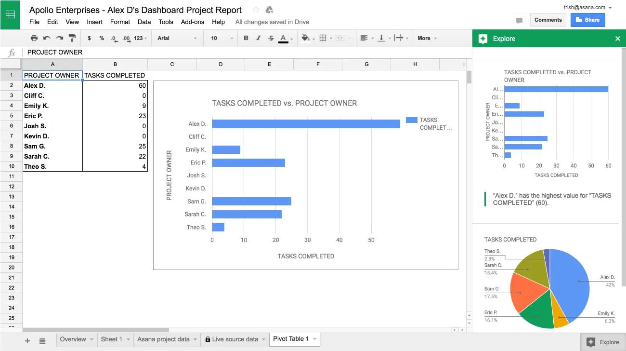Click the percent format icon
The image size is (626, 351).
[x=101, y=38]
